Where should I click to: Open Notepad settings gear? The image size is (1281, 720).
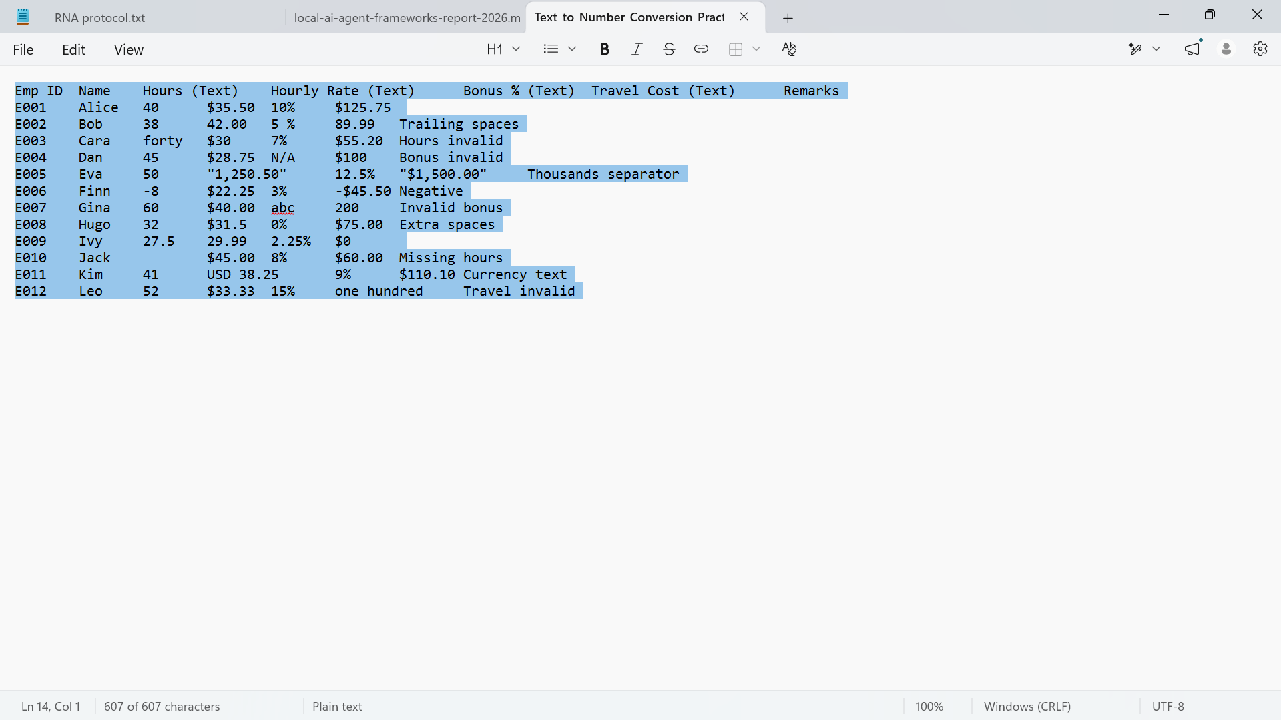(1260, 49)
